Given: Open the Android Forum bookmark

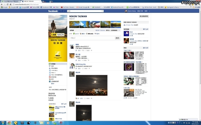Looking at the screenshot, I should pyautogui.click(x=118, y=7).
